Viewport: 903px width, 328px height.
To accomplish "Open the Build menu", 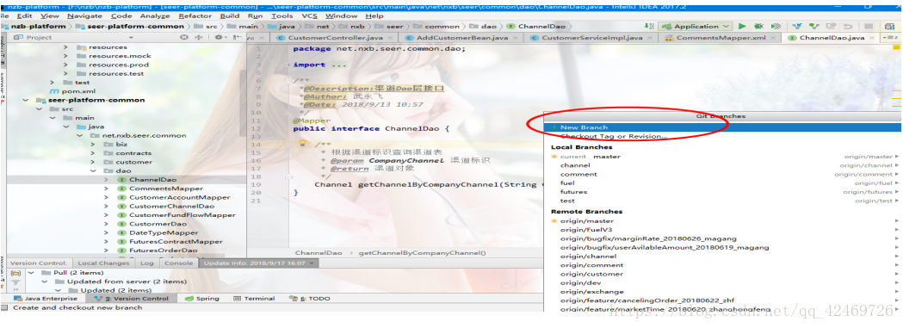I will click(x=231, y=16).
